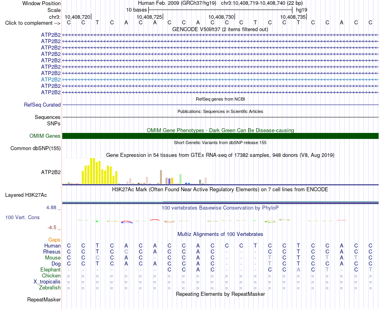The width and height of the screenshot is (379, 309).
Task: Click the orange Gaps row label
Action: coord(54,240)
